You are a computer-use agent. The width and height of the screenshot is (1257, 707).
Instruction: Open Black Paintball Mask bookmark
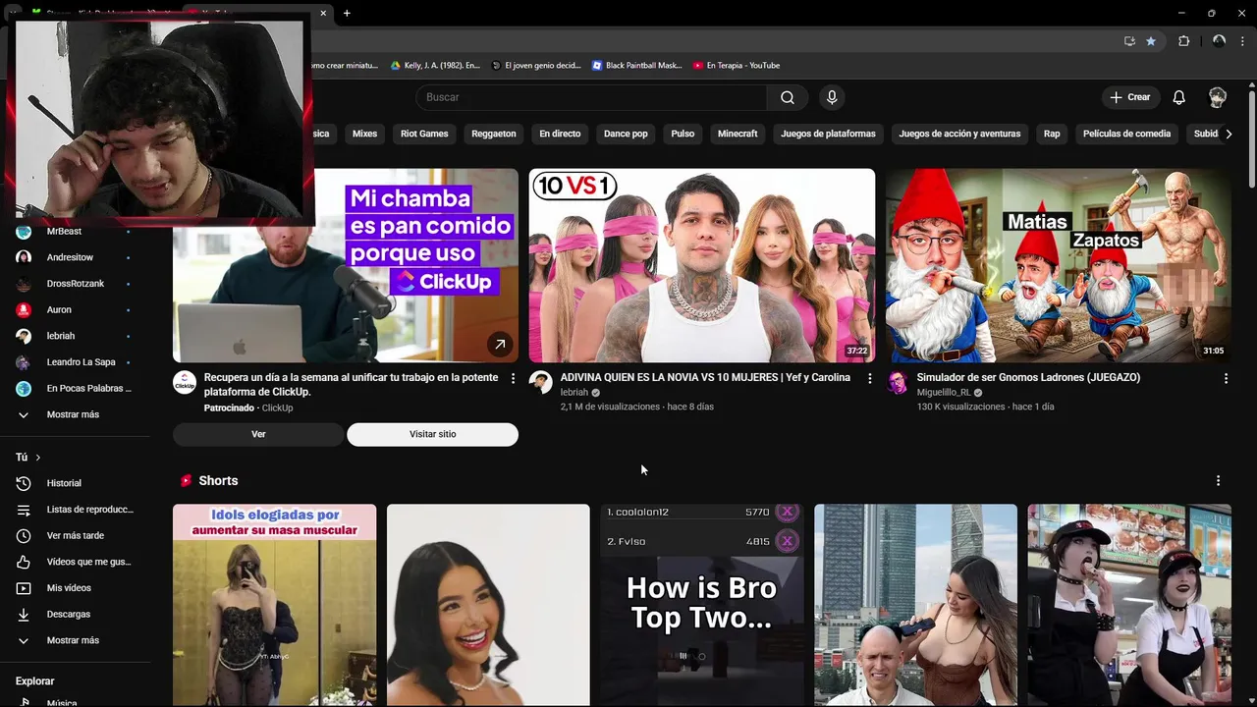tap(636, 65)
